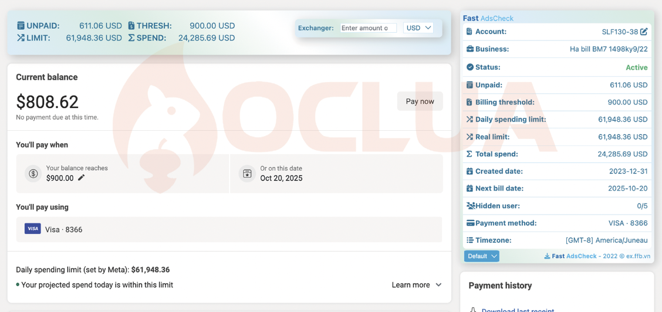
Task: Click the pencil icon beside $900.00 threshold
Action: point(82,178)
